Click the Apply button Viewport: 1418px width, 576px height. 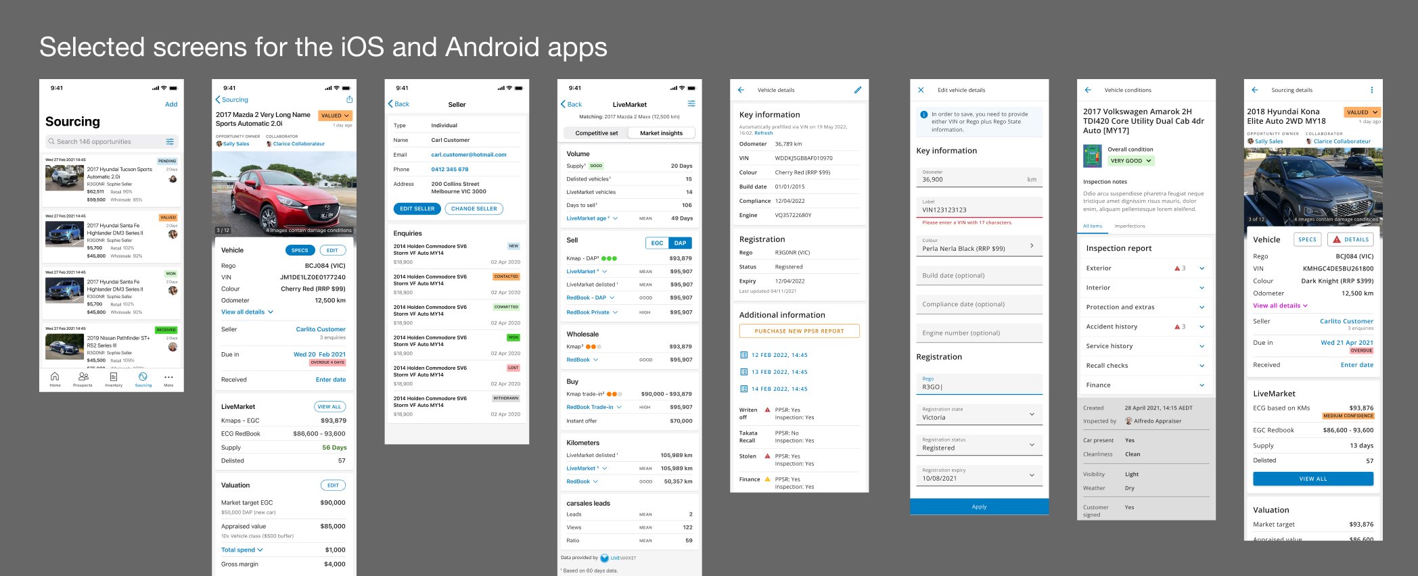[x=979, y=506]
